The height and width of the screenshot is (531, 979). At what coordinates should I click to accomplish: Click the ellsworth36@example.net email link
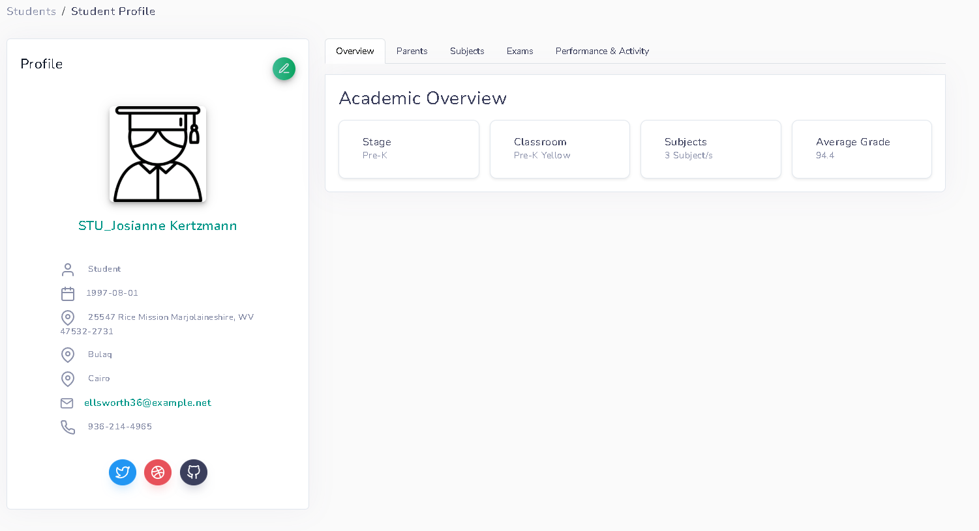(147, 403)
